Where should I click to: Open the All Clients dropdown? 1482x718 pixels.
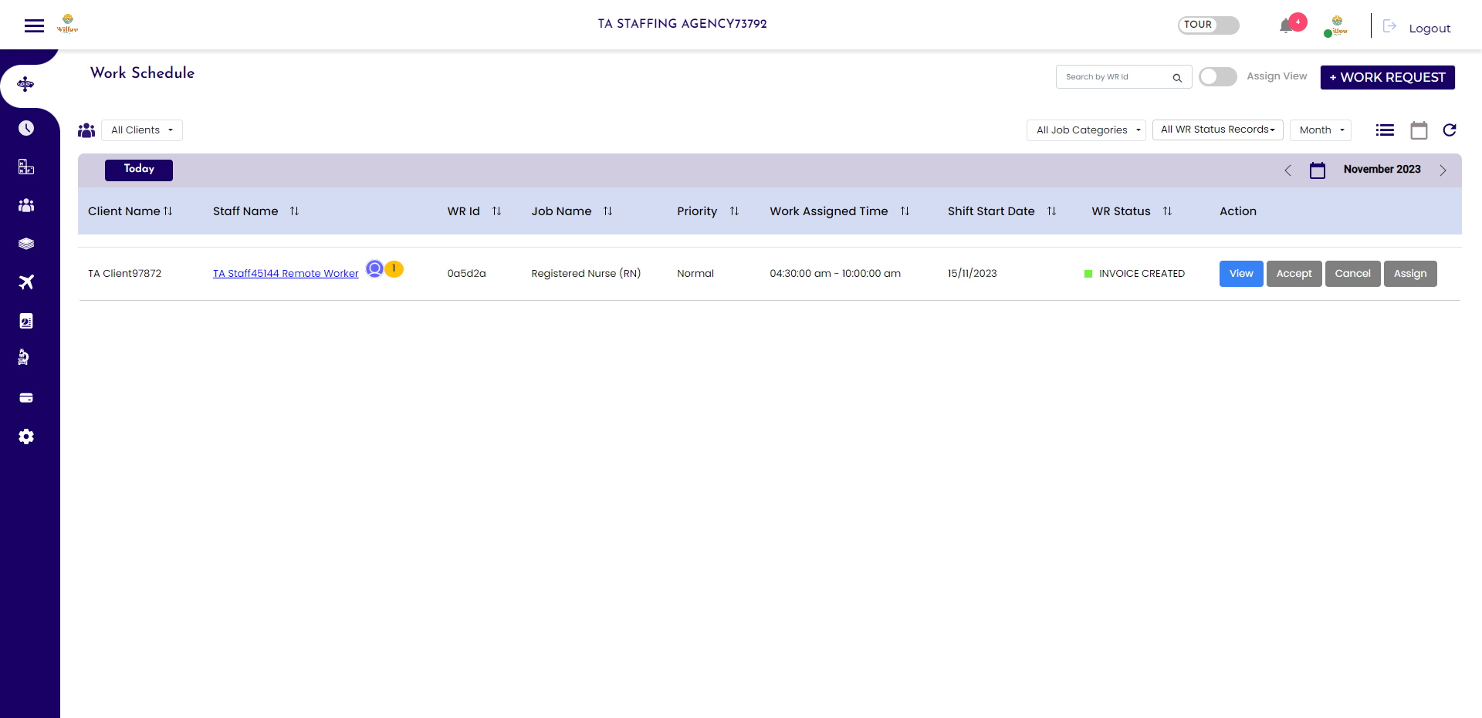141,130
